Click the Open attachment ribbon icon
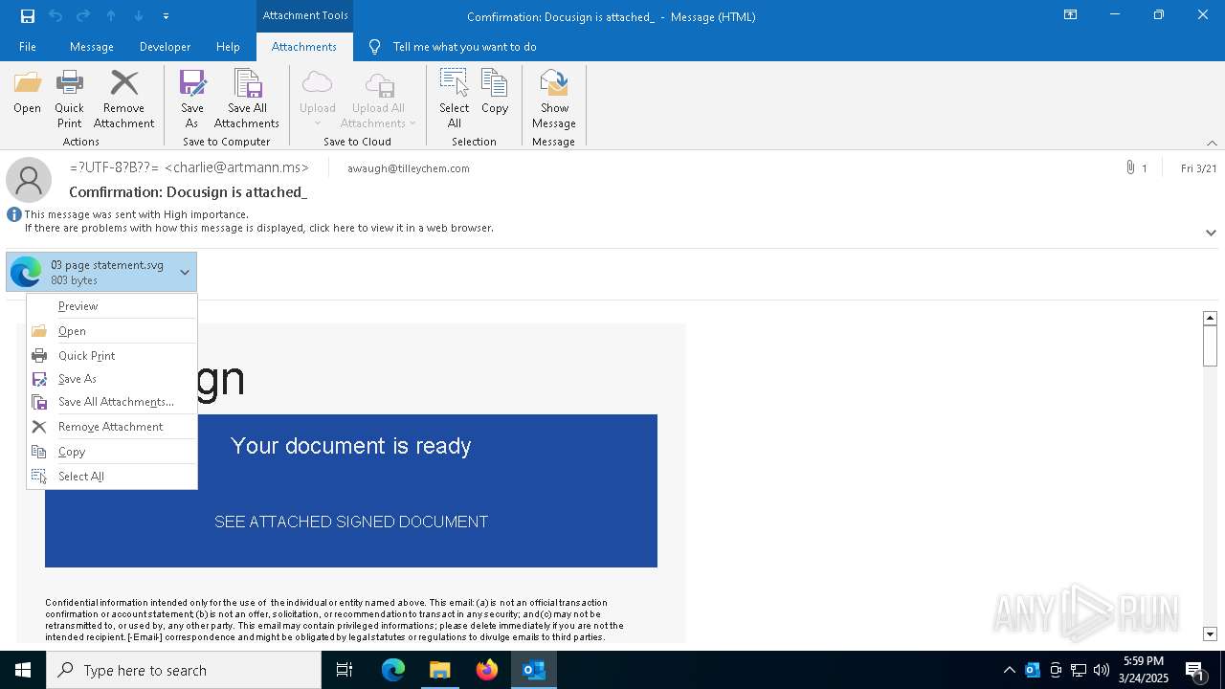The width and height of the screenshot is (1225, 689). tap(28, 93)
